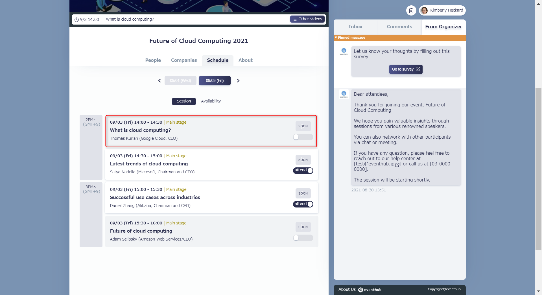Click the clock icon beside 9/3 14:00
The height and width of the screenshot is (295, 542).
77,19
